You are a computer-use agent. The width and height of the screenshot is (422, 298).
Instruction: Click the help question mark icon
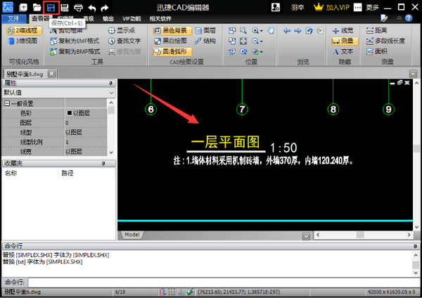409,18
